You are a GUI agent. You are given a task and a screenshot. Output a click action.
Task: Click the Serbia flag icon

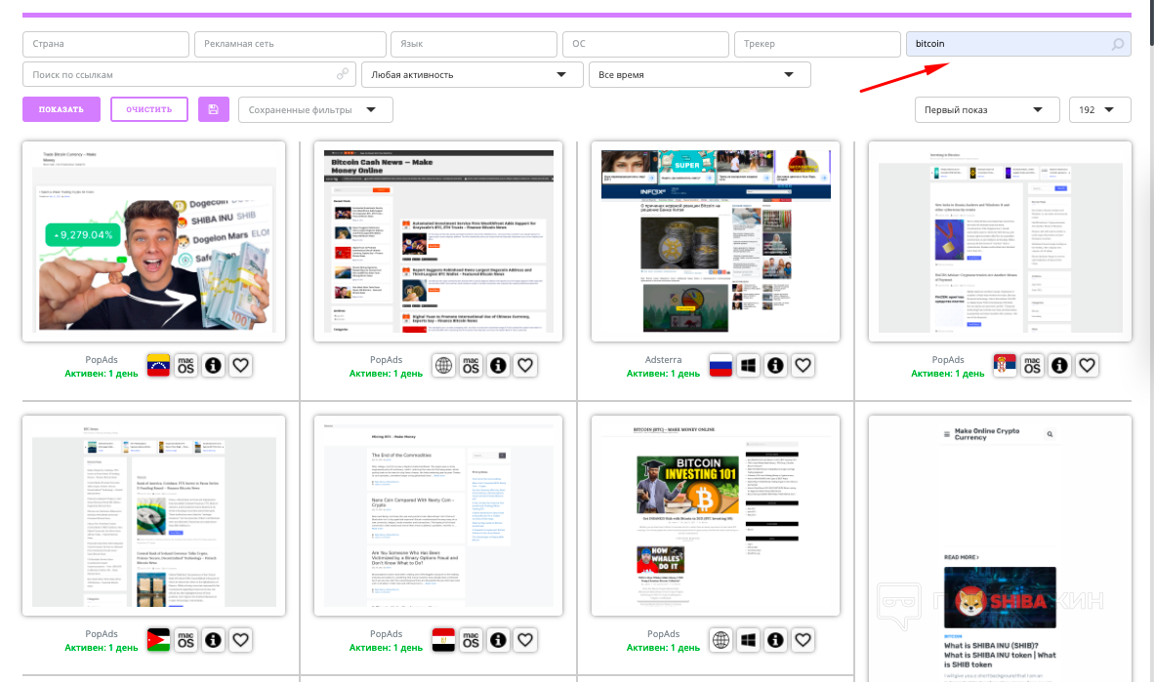1005,366
